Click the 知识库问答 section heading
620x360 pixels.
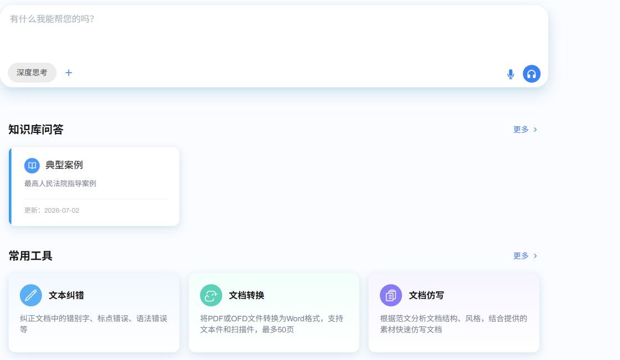click(x=36, y=130)
